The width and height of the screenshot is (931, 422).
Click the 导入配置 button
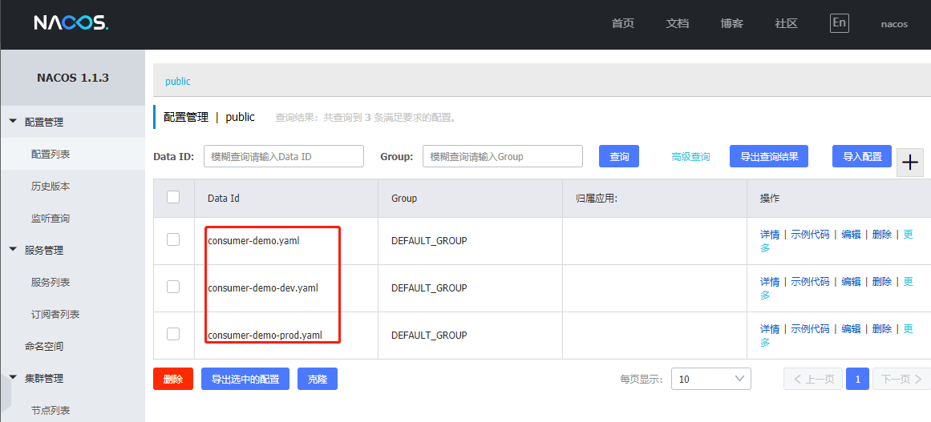tap(862, 156)
